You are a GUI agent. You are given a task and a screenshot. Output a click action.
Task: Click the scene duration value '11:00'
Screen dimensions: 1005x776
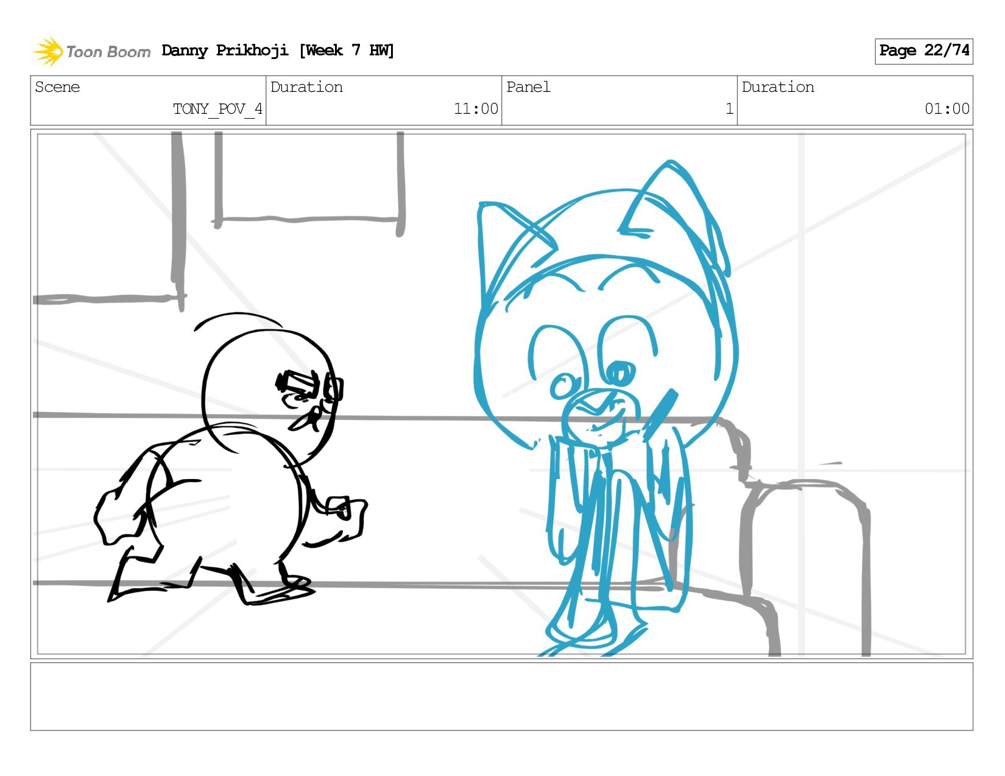point(476,109)
